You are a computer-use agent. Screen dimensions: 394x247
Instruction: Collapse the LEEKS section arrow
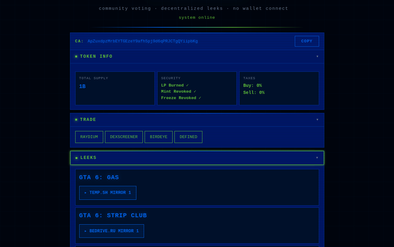[317, 158]
